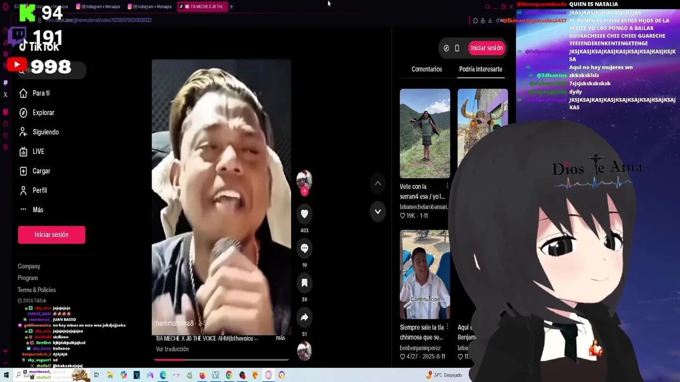
Task: Open the 'Vete con la serran4' video thumbnail
Action: coord(425,133)
